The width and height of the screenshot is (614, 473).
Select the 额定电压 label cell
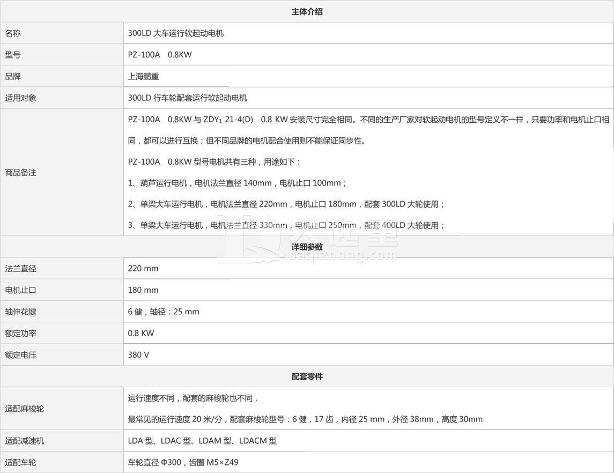[62, 355]
